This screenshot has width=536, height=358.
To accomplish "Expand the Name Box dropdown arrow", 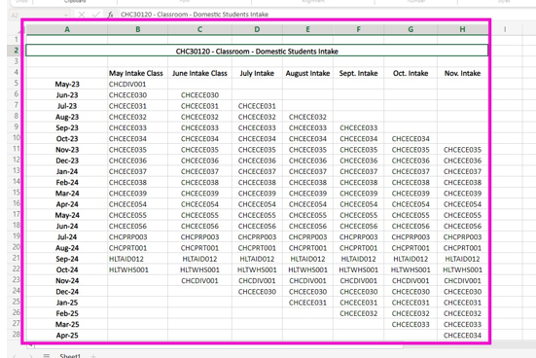I will (x=65, y=15).
